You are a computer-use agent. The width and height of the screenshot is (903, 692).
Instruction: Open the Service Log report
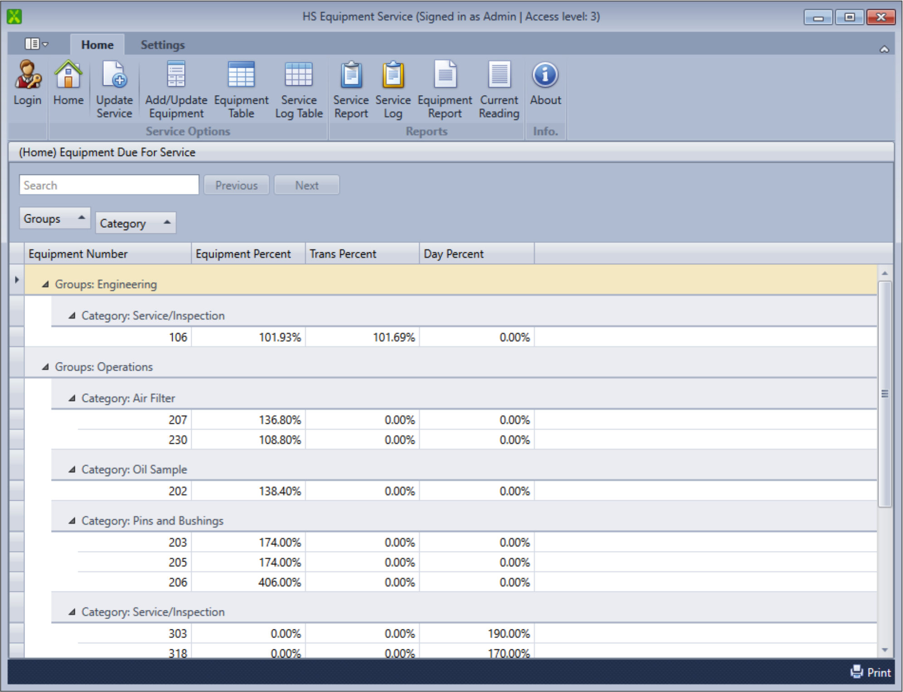point(393,90)
